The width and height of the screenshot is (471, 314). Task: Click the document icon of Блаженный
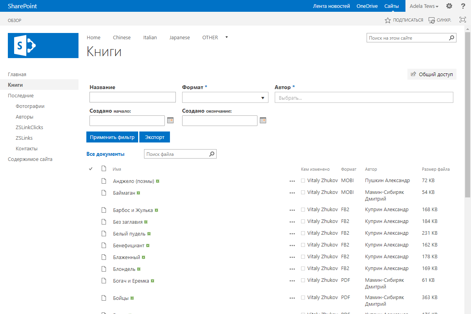(104, 257)
